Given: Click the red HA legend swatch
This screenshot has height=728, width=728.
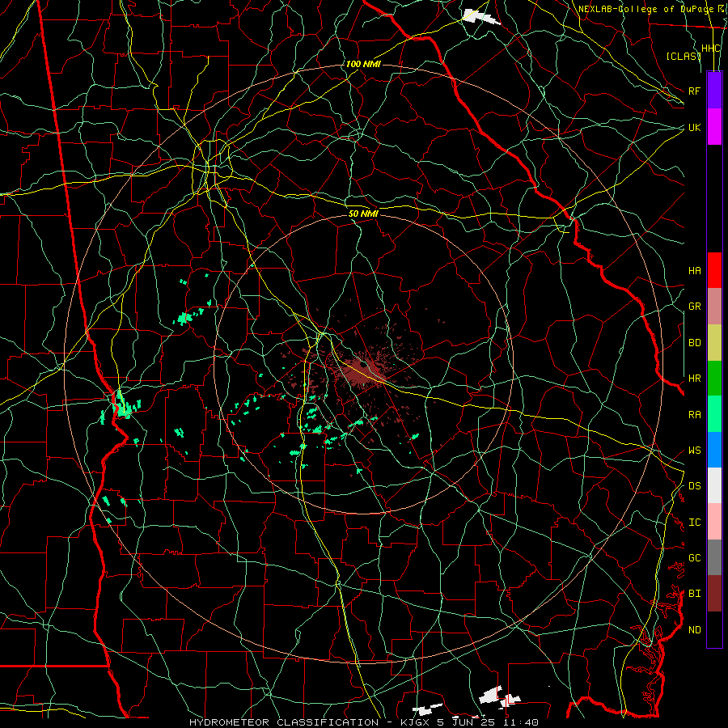Looking at the screenshot, I should 714,270.
